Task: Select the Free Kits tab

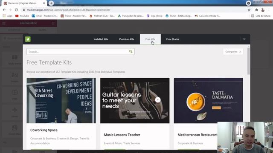Action: (150, 39)
